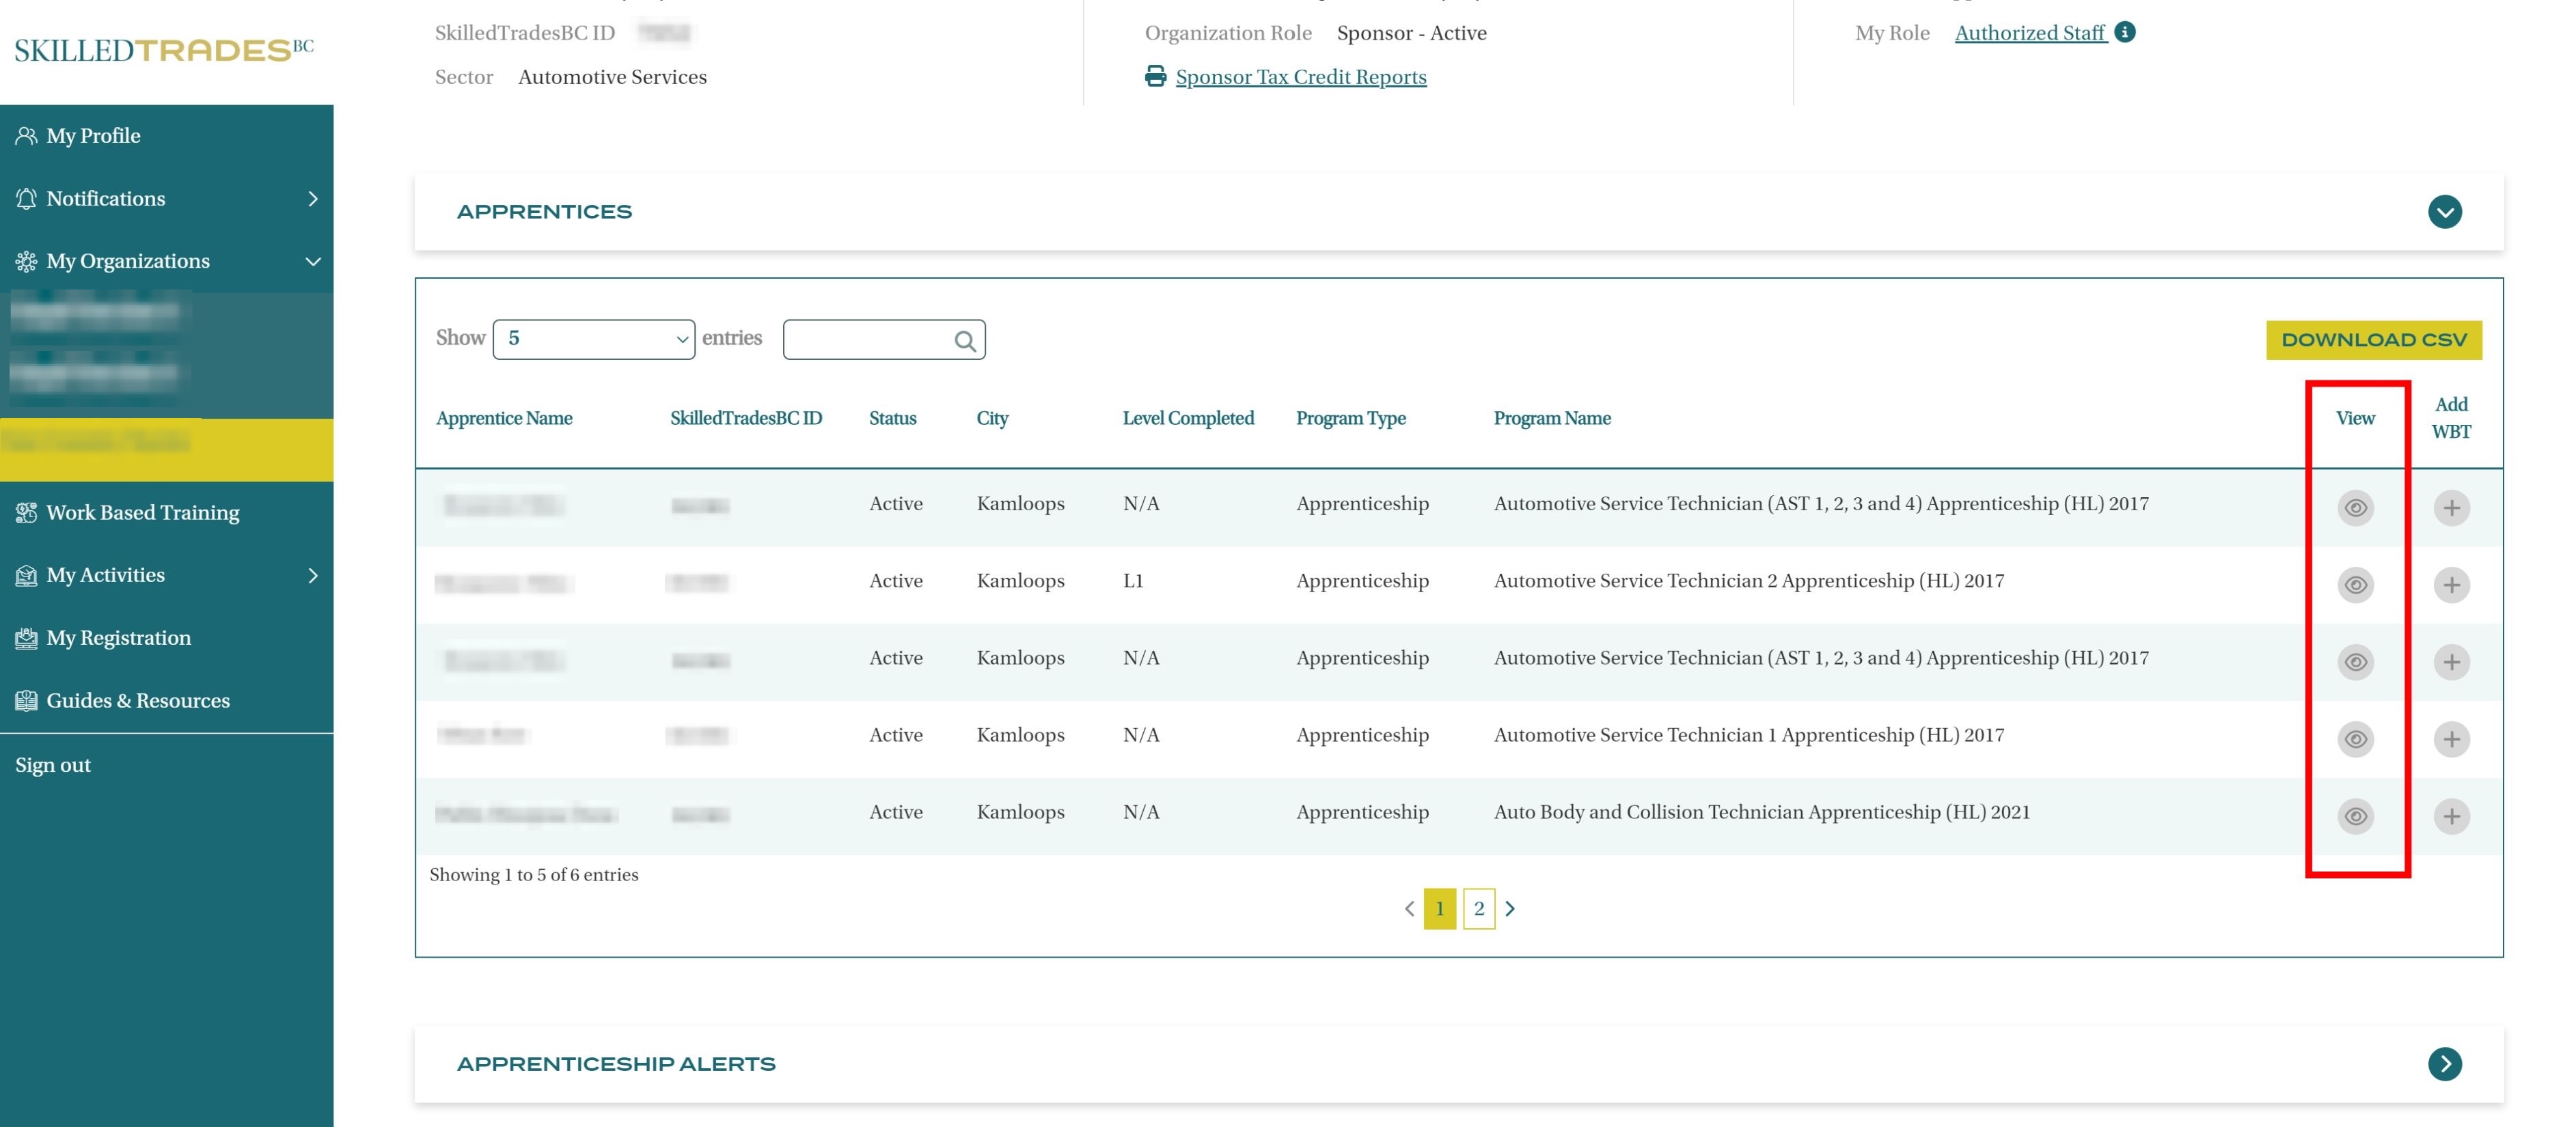Add WBT for Automotive Service Technician 2 row
Screen dimensions: 2576x1127
[x=2451, y=585]
